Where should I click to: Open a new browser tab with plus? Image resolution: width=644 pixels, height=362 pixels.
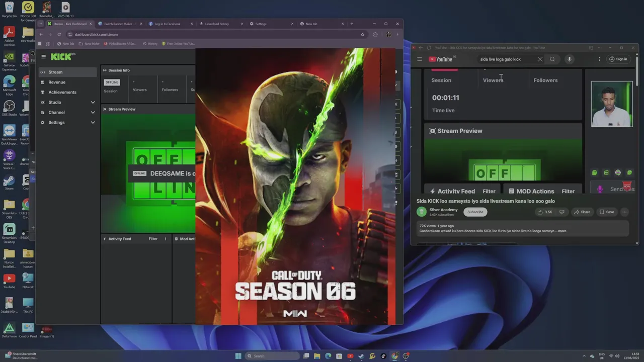pos(352,24)
